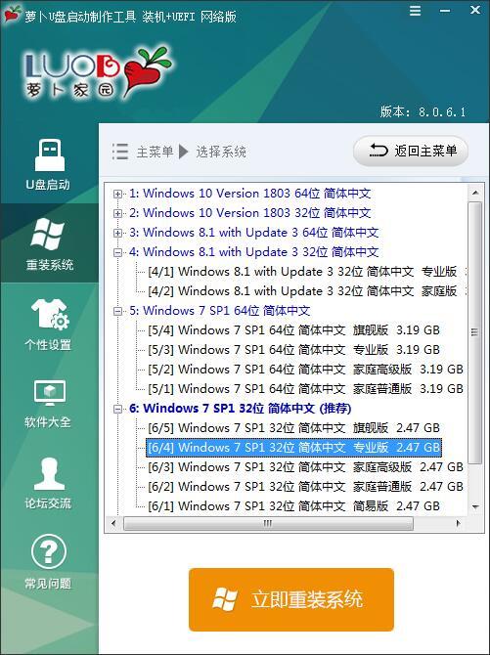The image size is (490, 655).
Task: Close the 萝卜U盘启动制作工具 window
Action: coord(475,10)
